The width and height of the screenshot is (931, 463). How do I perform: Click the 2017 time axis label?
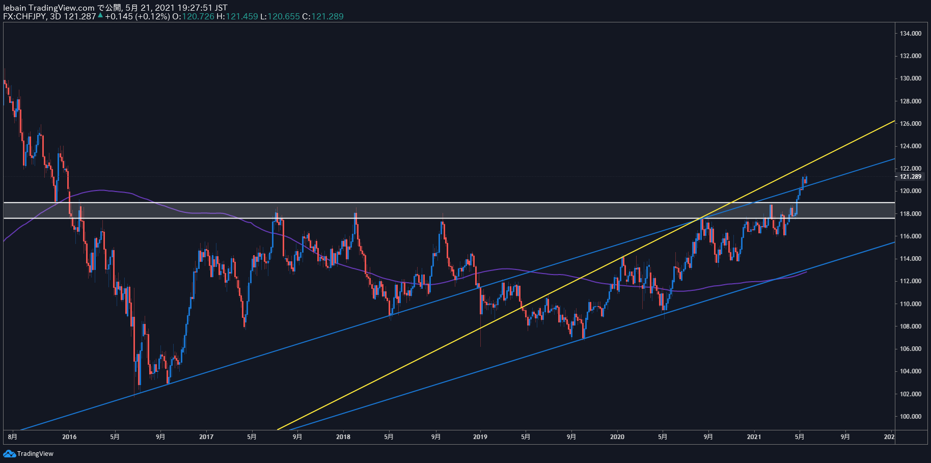[x=206, y=437]
